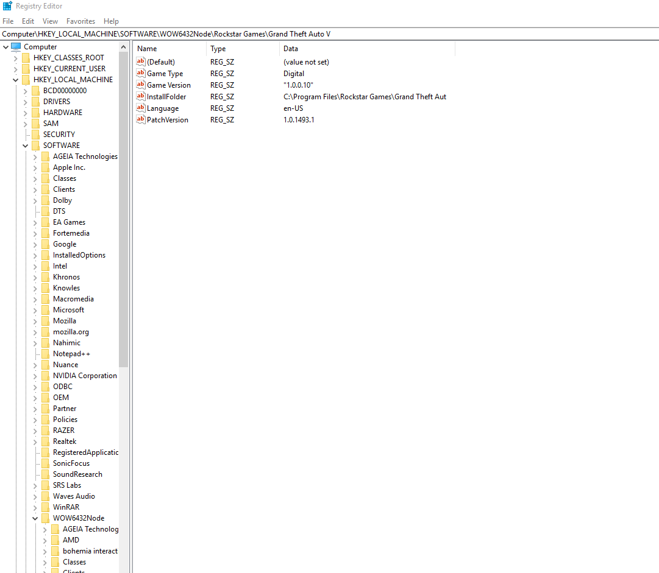Click the InstallFolder path data value
The width and height of the screenshot is (659, 573).
coord(365,97)
